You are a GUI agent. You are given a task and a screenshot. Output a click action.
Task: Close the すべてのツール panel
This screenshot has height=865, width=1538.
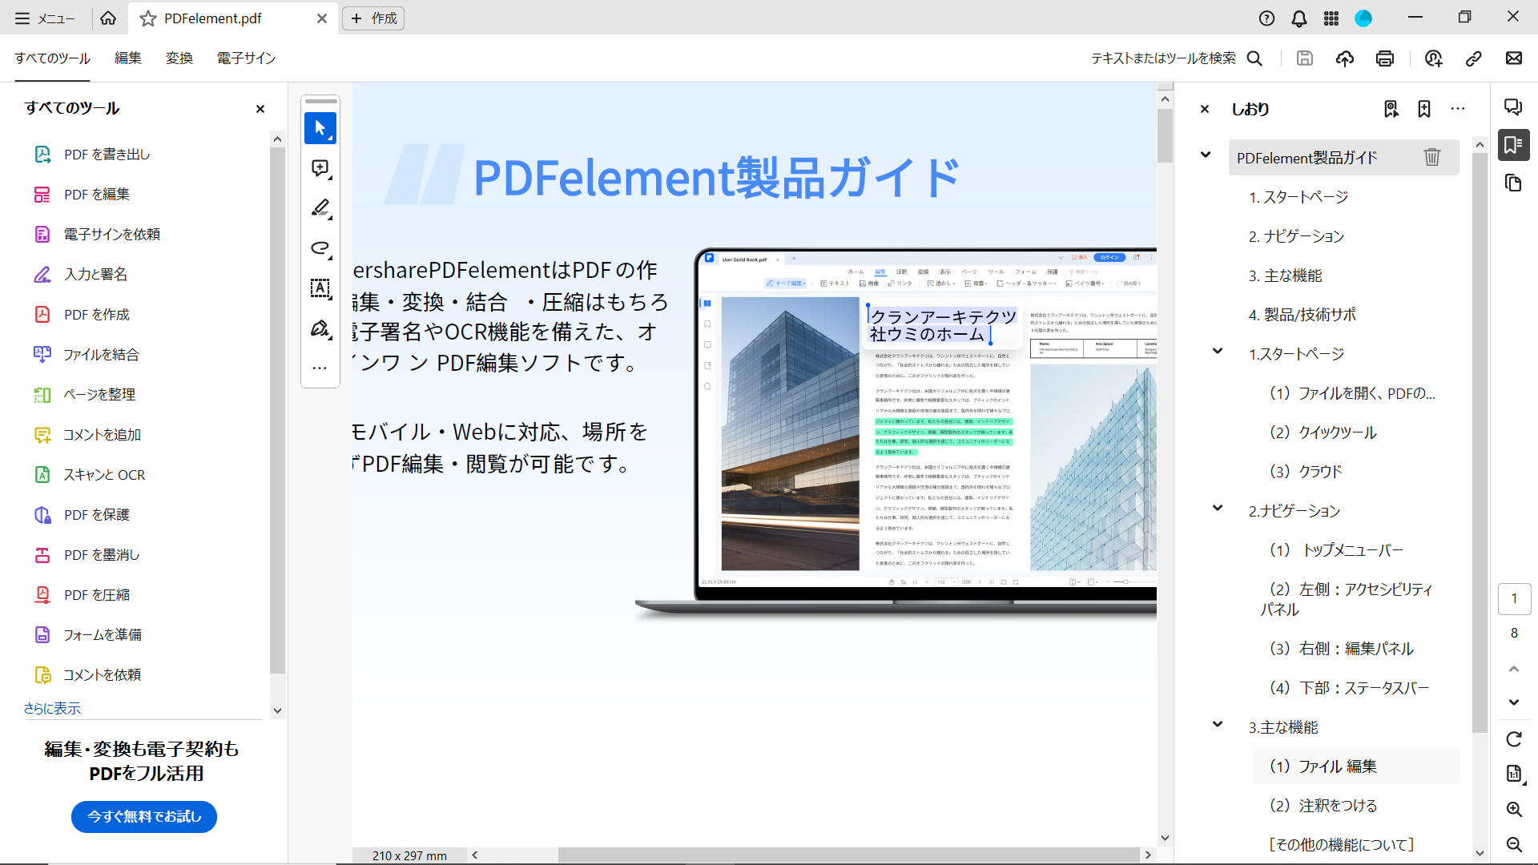pyautogui.click(x=260, y=109)
